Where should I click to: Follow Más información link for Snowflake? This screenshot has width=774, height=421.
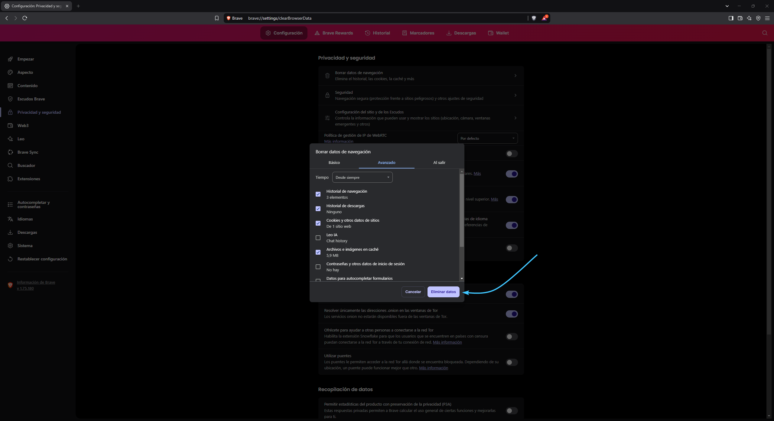[447, 342]
